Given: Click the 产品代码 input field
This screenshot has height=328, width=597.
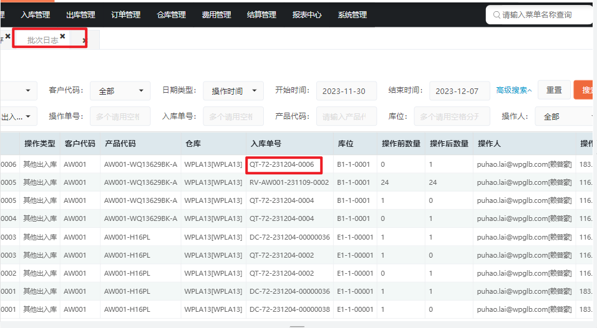Looking at the screenshot, I should pos(346,116).
